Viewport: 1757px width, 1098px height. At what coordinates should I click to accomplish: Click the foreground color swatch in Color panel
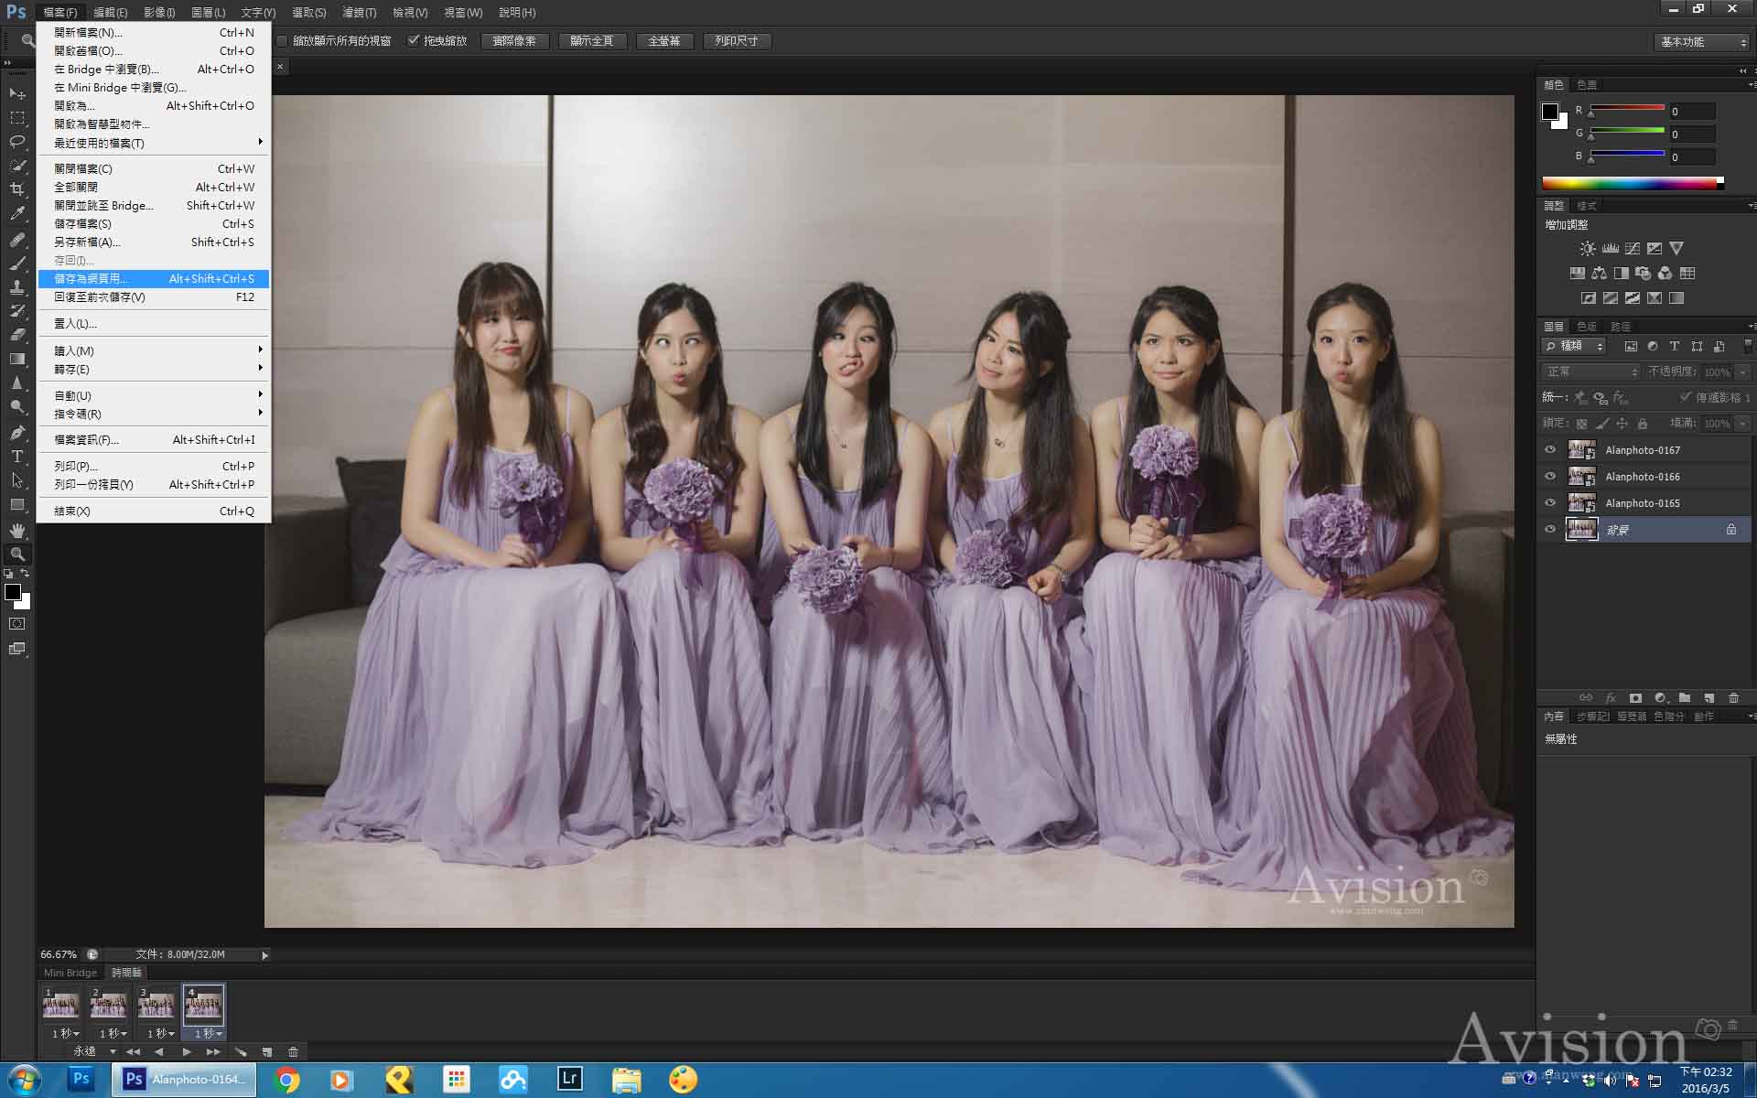tap(1550, 112)
